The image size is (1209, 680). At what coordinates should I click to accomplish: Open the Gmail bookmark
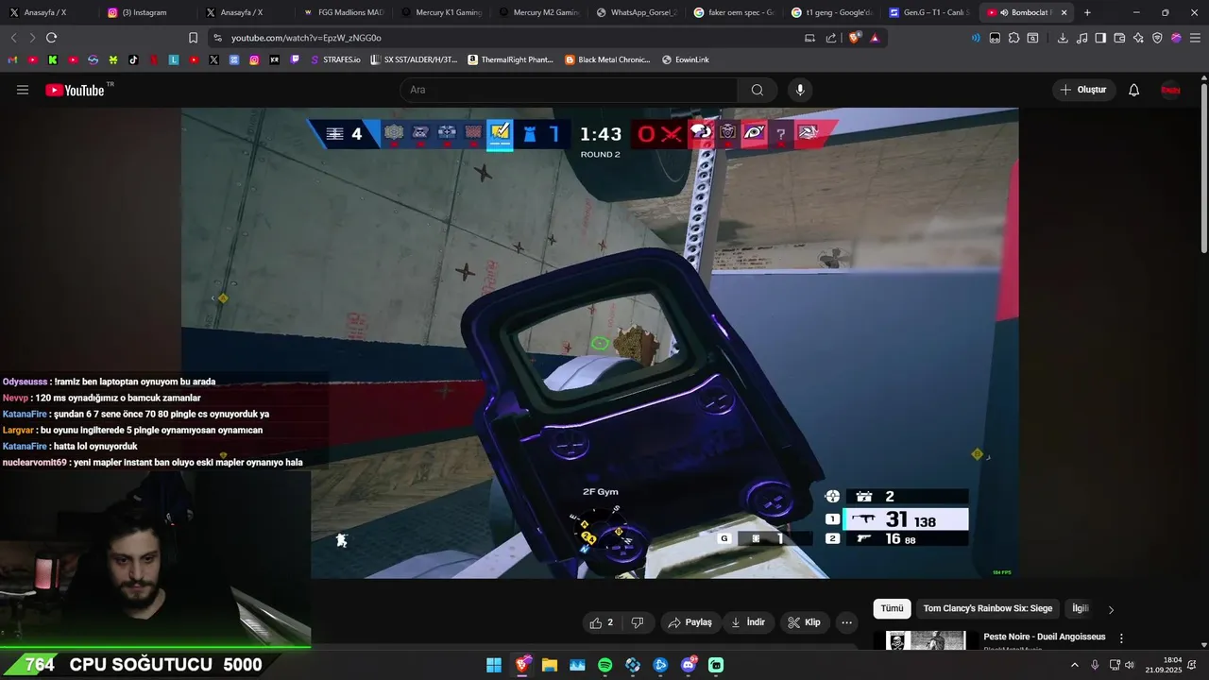(12, 59)
